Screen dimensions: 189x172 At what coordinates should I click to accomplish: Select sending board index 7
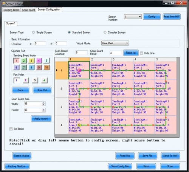(x=24, y=67)
